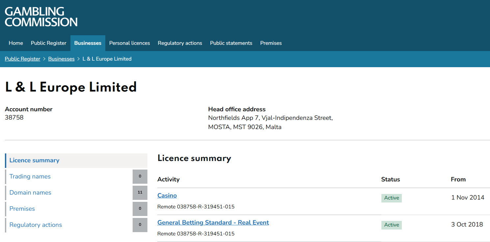Open Personal licences in the navigation
This screenshot has width=490, height=242.
[130, 43]
